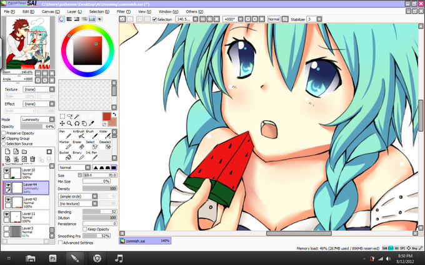Select the rotate canvas tool
The width and height of the screenshot is (425, 265).
pos(77,123)
